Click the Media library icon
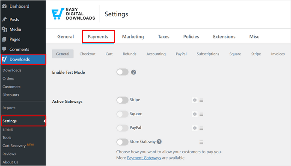Viewport: 291px width, 166px height. point(4,29)
